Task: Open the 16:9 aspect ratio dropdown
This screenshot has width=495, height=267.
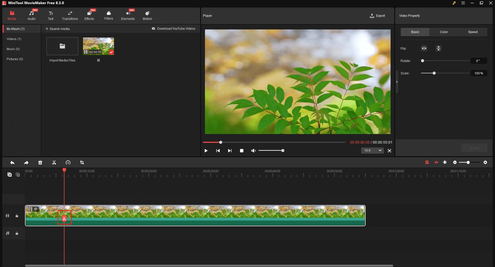Action: click(x=372, y=151)
